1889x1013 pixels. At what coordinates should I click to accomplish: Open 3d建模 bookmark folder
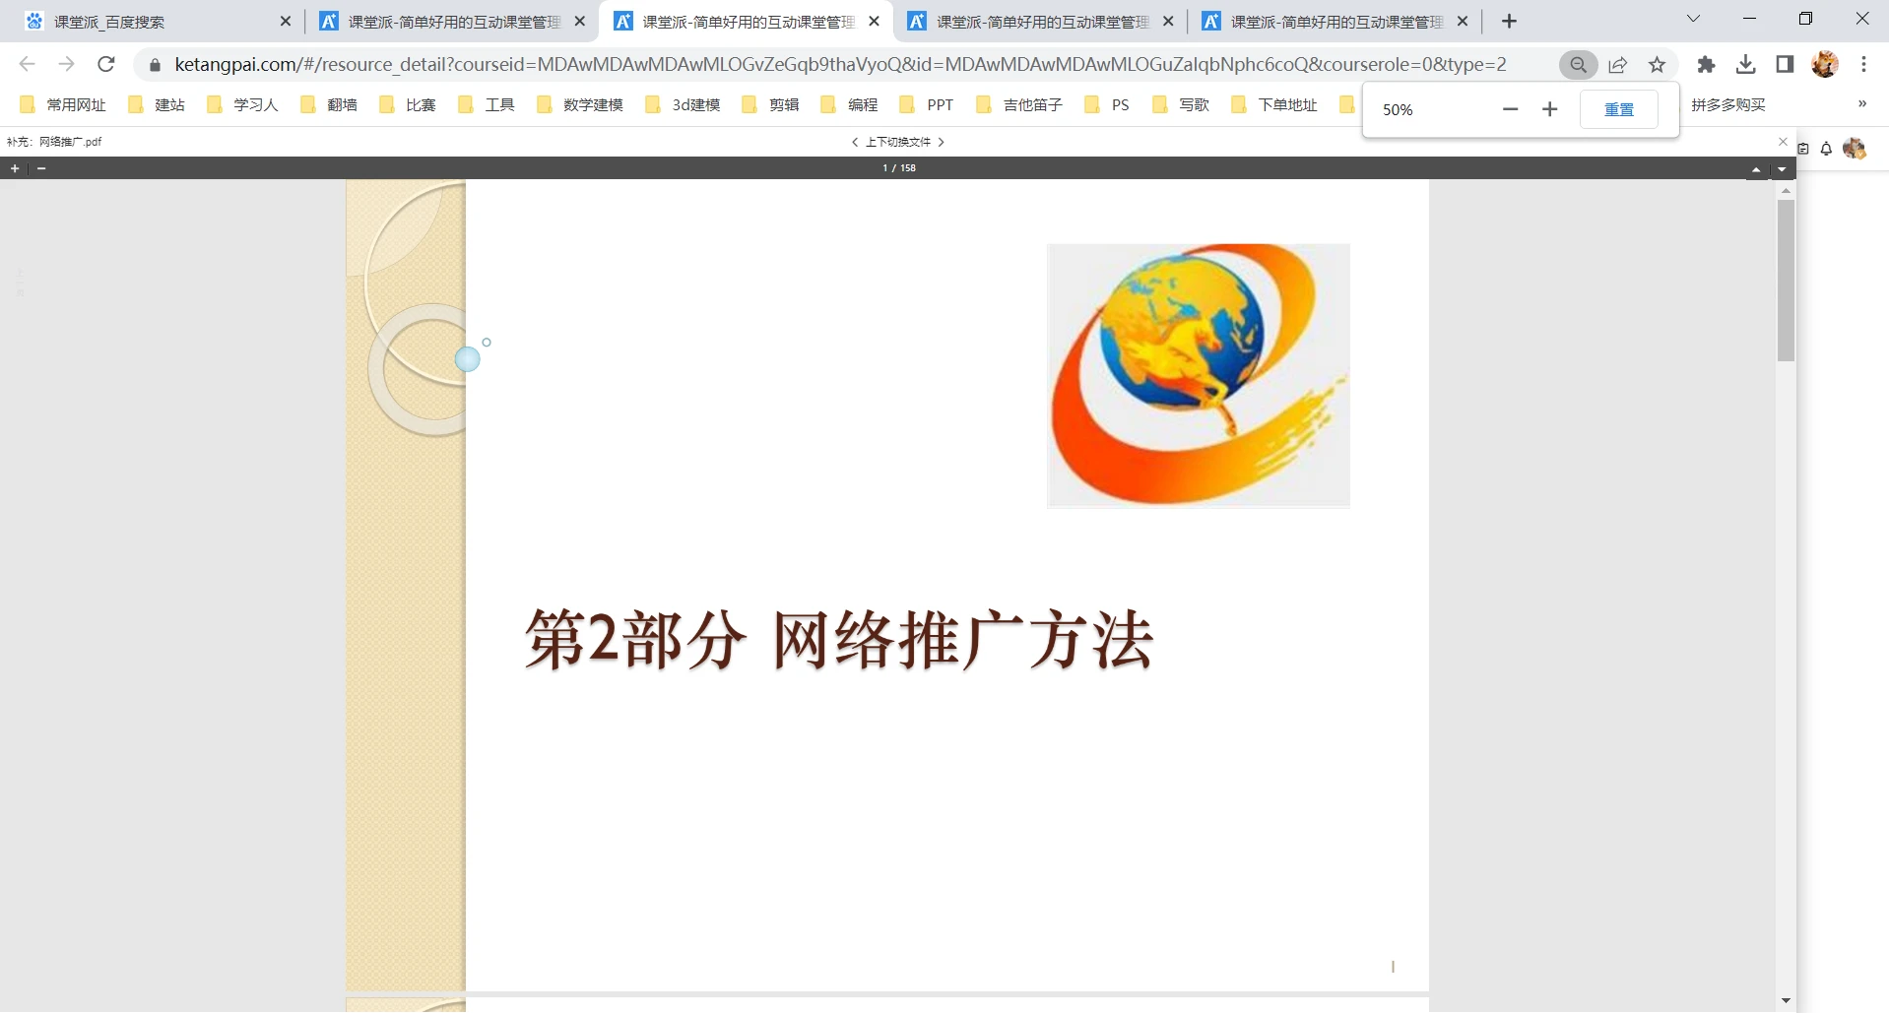[683, 104]
